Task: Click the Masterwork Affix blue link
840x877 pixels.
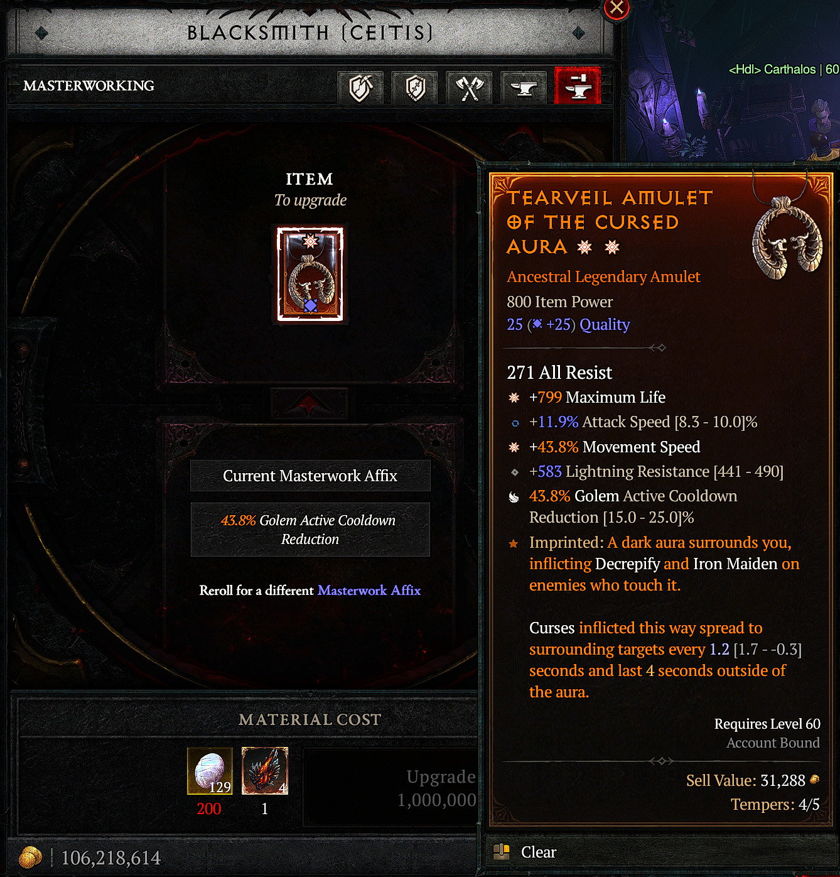Action: coord(369,591)
